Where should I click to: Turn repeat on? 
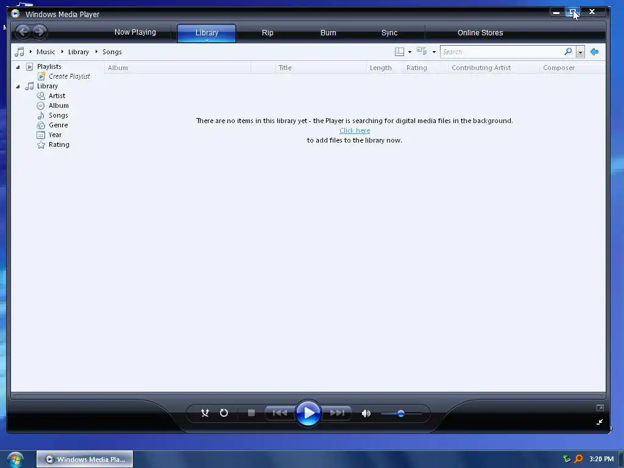[224, 413]
